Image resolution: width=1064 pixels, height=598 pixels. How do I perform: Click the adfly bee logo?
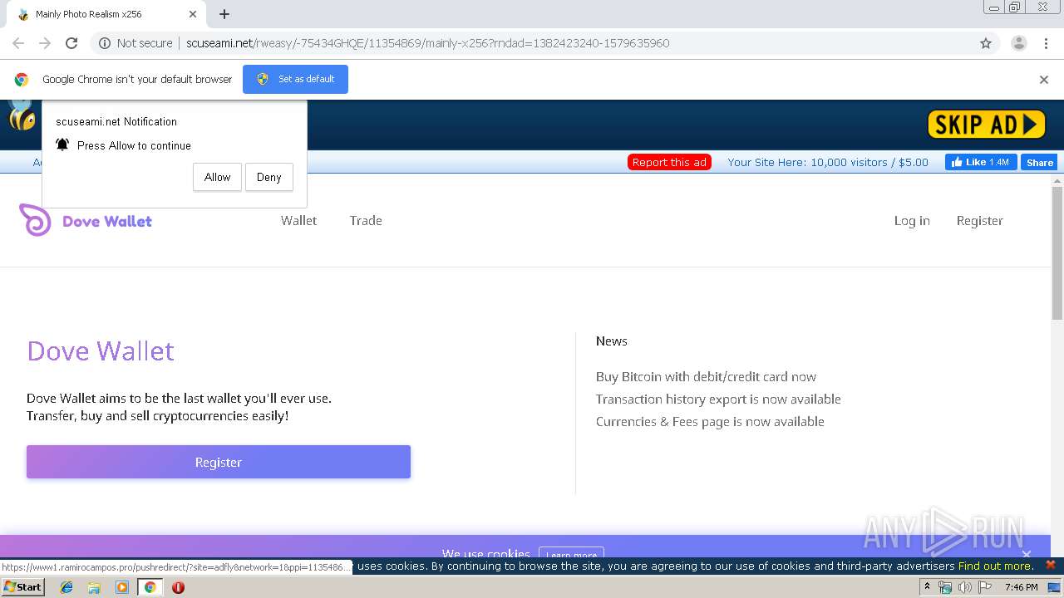coord(22,116)
